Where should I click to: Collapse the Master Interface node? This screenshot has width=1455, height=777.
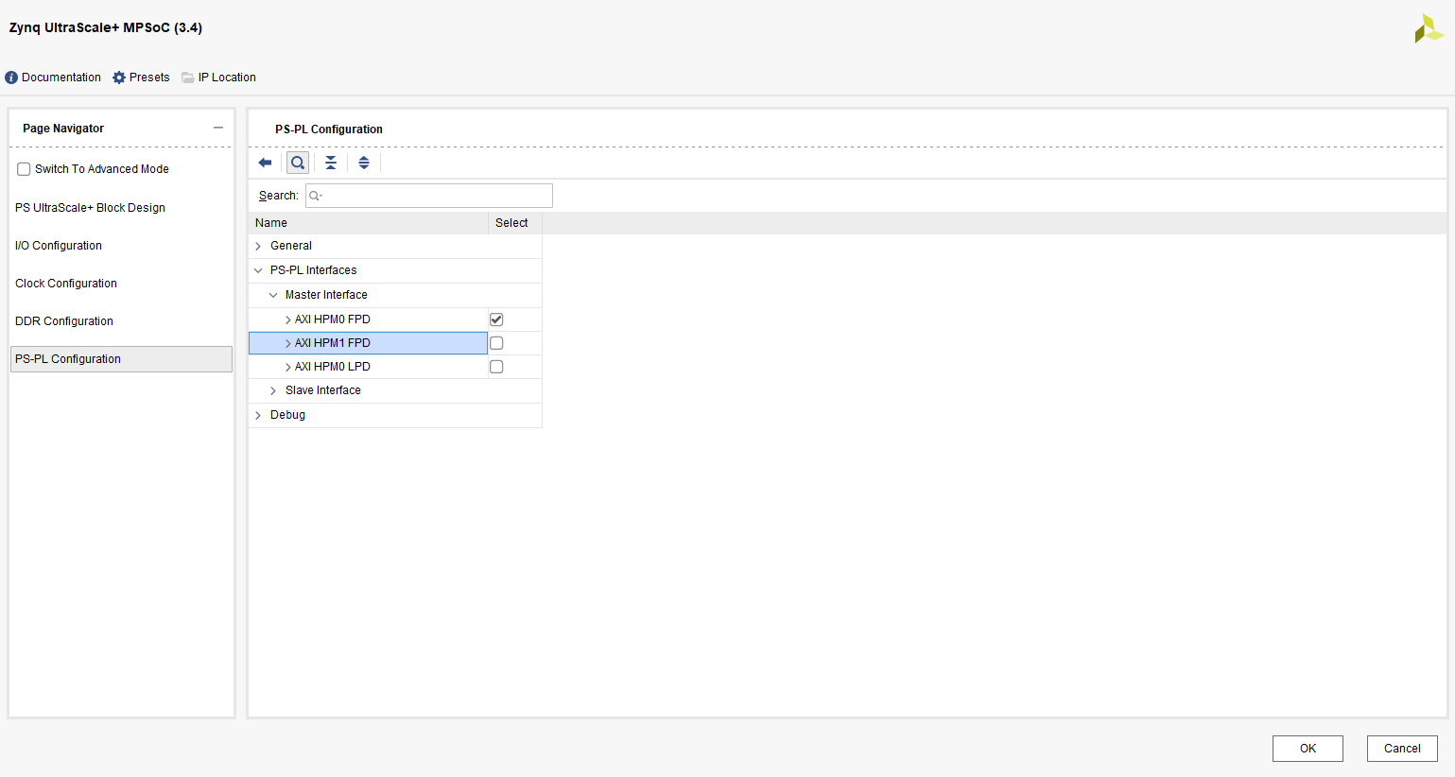273,295
